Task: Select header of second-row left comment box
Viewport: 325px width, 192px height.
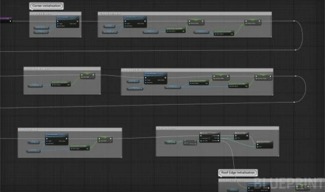Action: click(62, 68)
